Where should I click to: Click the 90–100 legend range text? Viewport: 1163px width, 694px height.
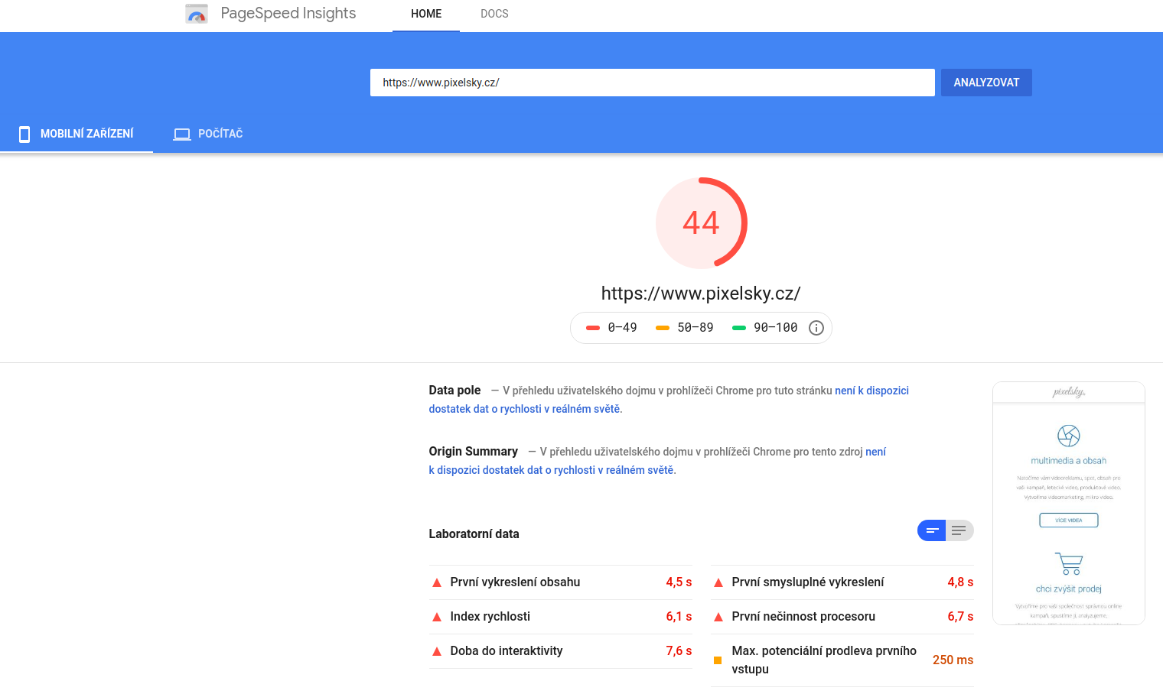click(x=776, y=328)
